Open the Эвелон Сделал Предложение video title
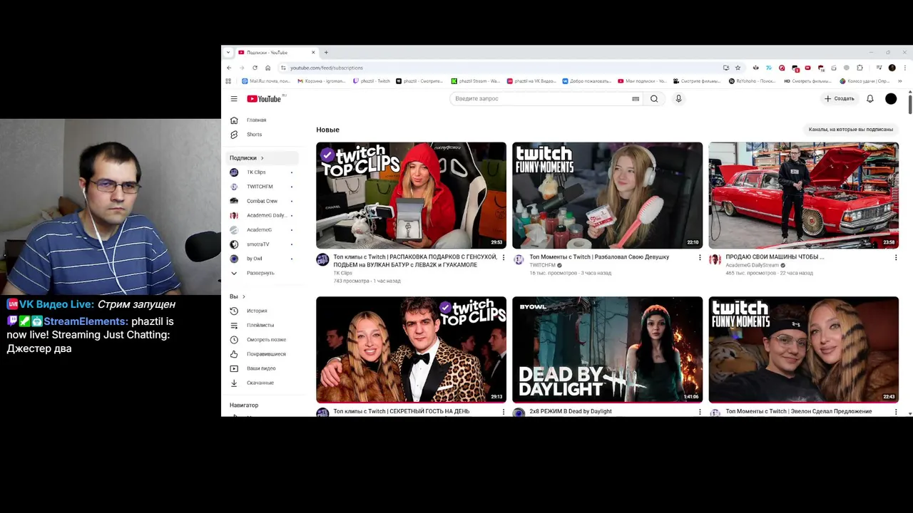913x513 pixels. 799,411
